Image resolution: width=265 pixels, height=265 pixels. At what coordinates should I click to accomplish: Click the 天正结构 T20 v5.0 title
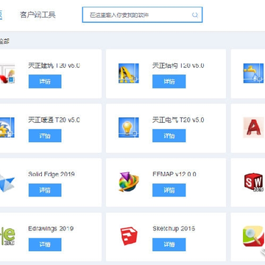coord(178,66)
